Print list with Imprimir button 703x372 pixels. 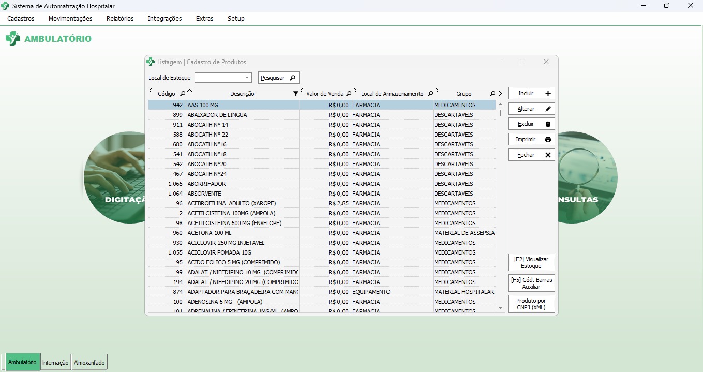click(x=531, y=140)
